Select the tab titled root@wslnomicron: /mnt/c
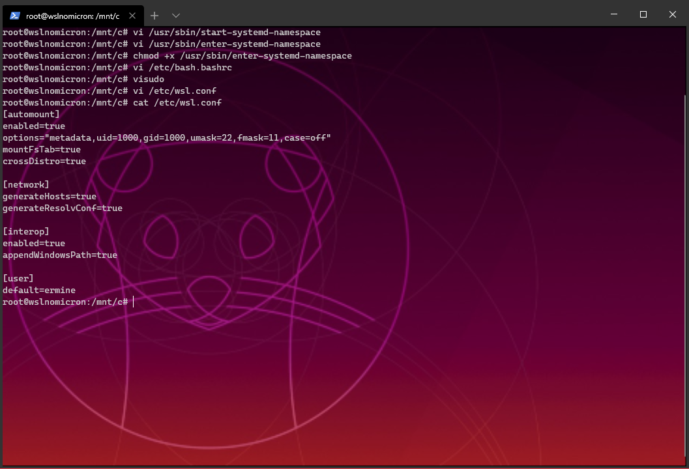Image resolution: width=689 pixels, height=469 pixels. (72, 15)
